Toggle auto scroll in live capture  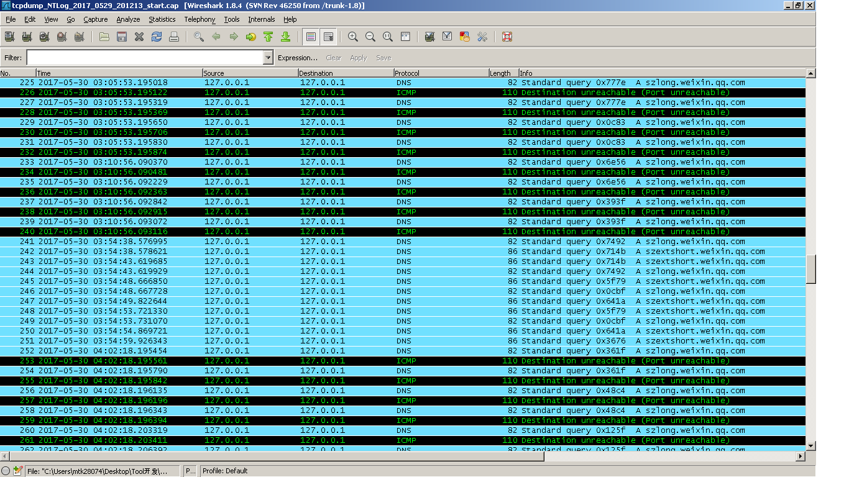point(329,37)
